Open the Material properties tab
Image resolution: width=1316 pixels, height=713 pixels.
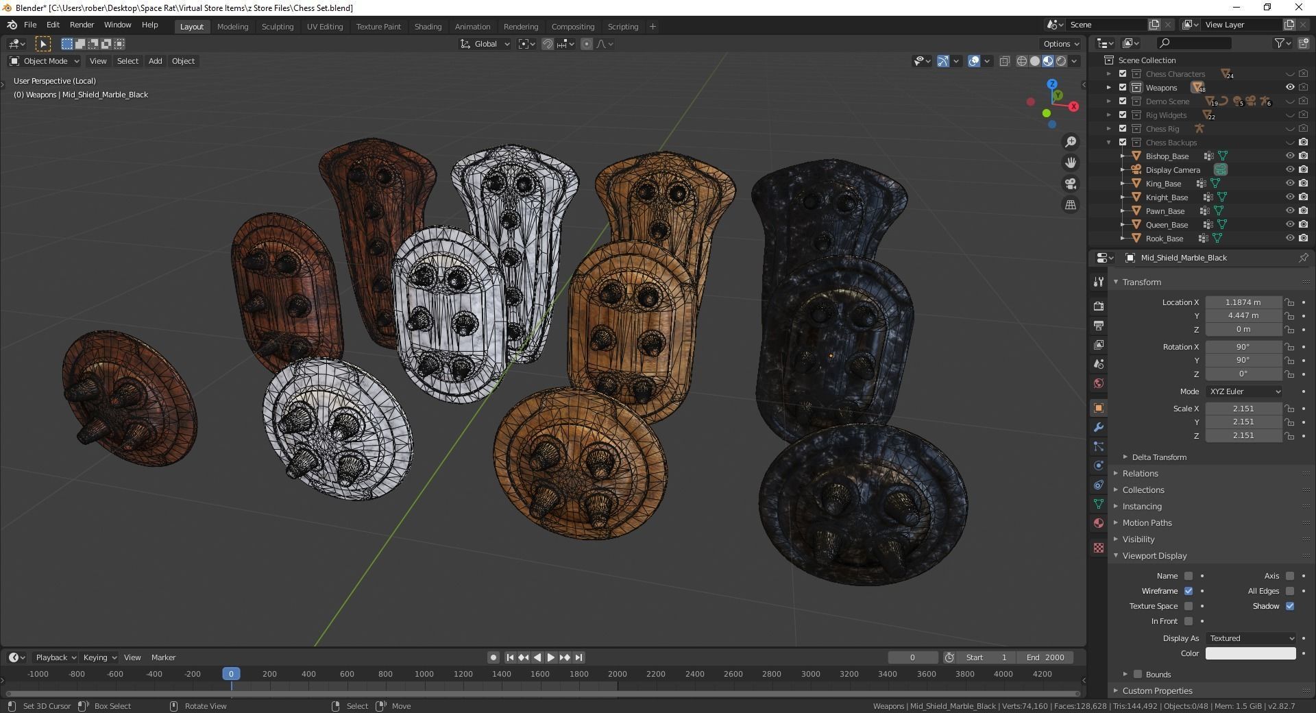[x=1099, y=523]
